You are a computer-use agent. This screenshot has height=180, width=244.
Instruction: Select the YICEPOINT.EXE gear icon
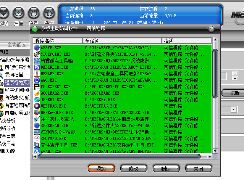[37, 54]
